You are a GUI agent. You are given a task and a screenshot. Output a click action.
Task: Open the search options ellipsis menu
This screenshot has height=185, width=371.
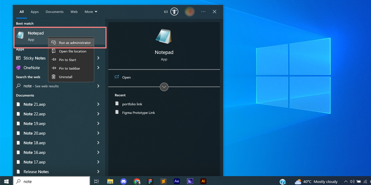[203, 12]
